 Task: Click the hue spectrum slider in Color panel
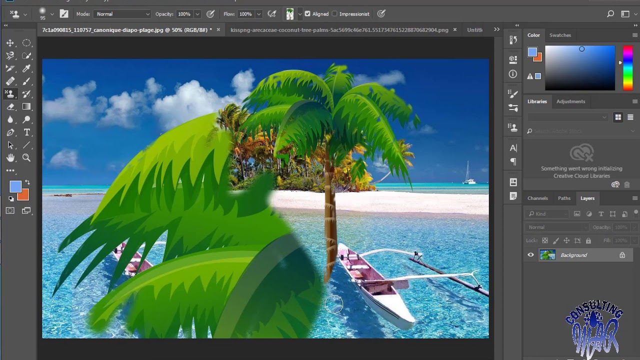click(628, 68)
